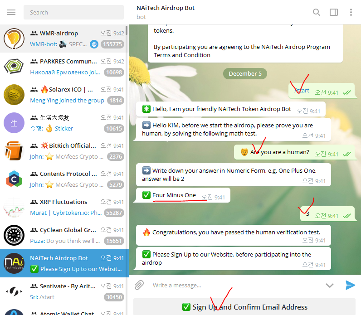The height and width of the screenshot is (315, 361).
Task: Open WMR-airdrop horse avatar
Action: click(x=14, y=39)
